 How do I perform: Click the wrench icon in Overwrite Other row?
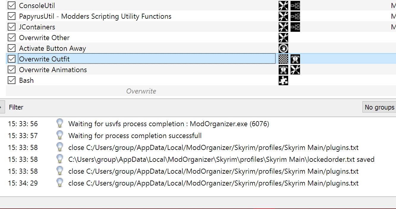click(283, 38)
